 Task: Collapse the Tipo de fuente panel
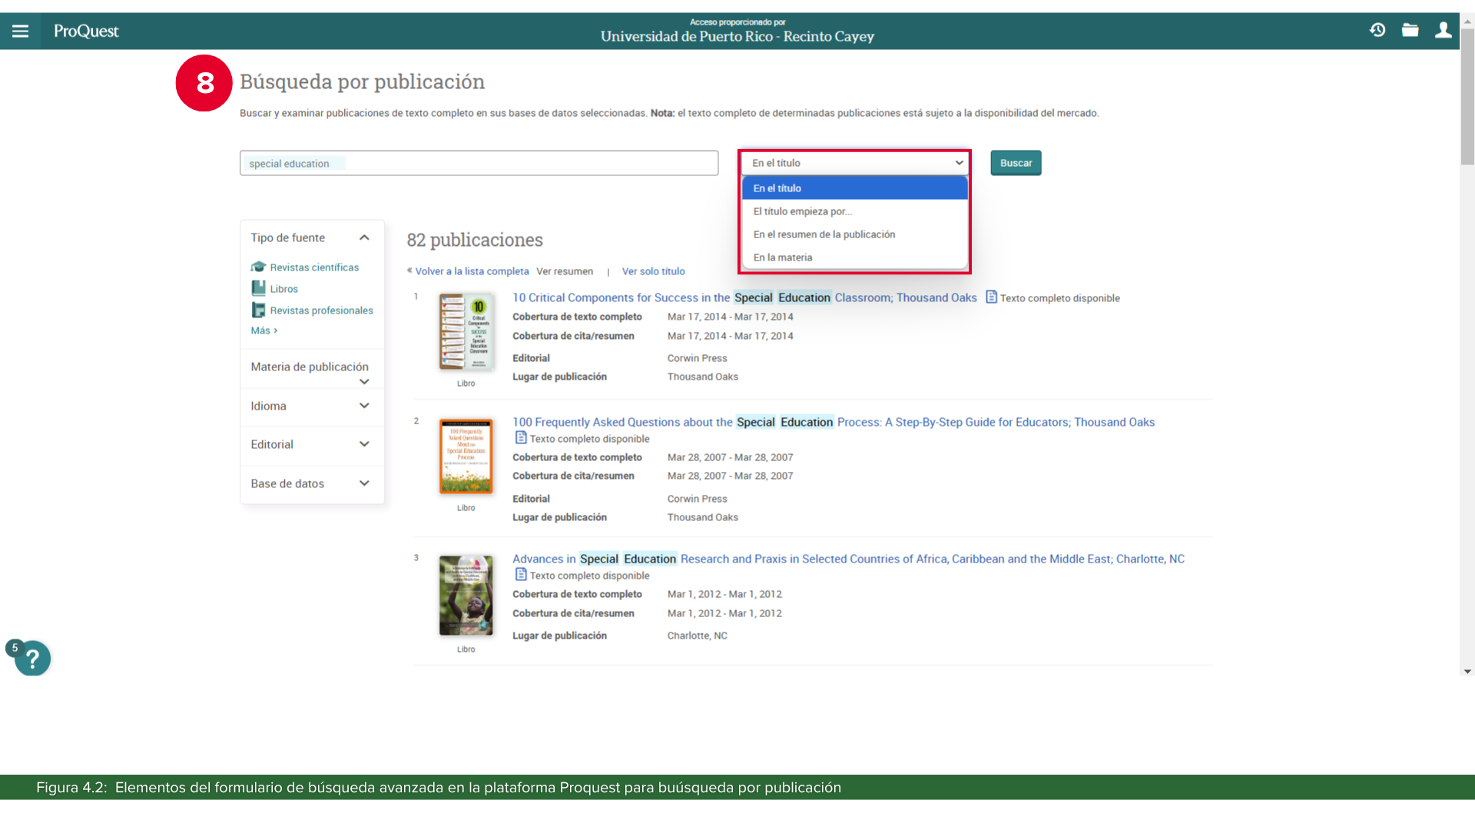click(364, 238)
